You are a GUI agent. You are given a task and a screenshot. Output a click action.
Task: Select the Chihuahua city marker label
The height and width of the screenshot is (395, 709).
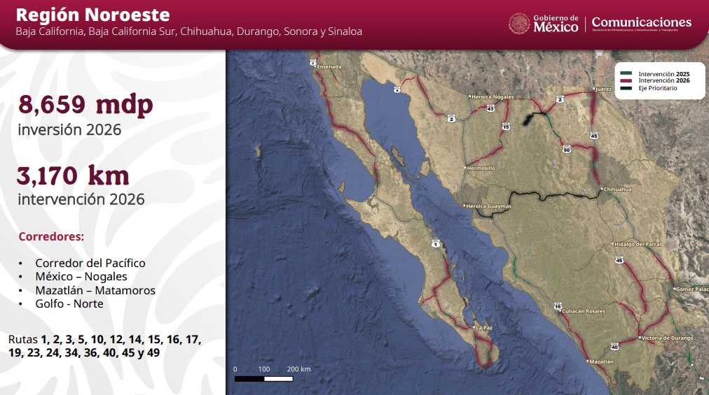(617, 189)
